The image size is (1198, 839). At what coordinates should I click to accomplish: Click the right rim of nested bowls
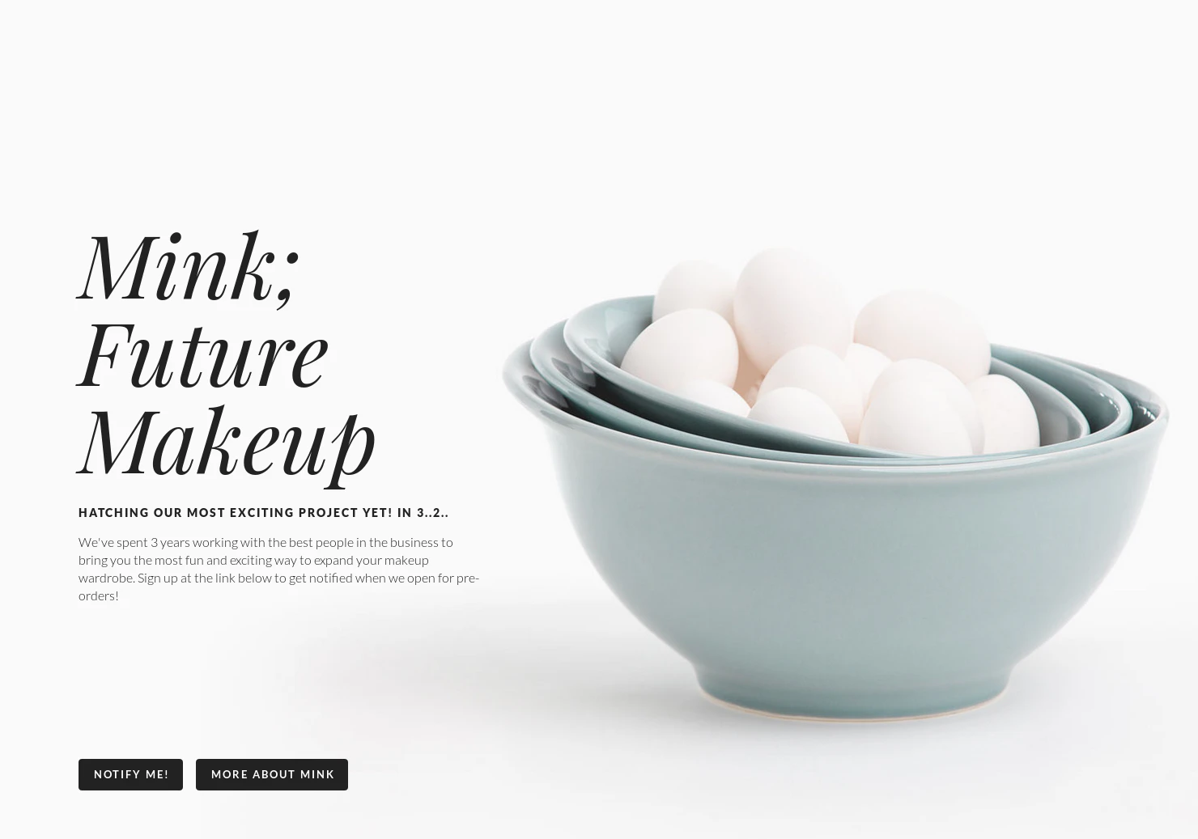tap(1133, 396)
